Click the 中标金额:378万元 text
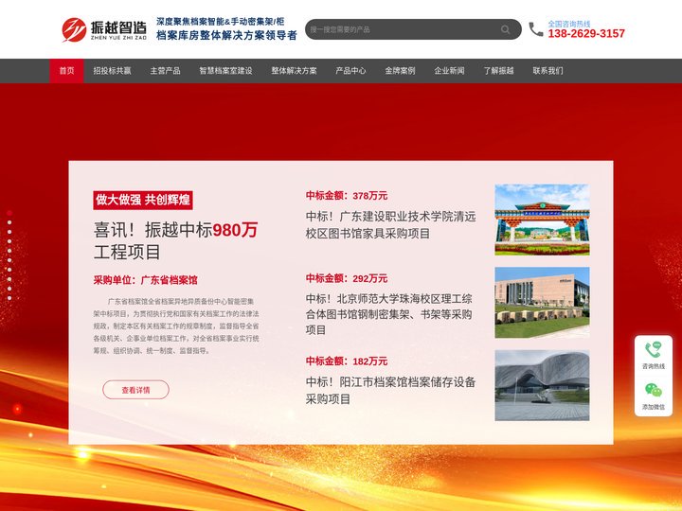The height and width of the screenshot is (511, 682). 347,196
